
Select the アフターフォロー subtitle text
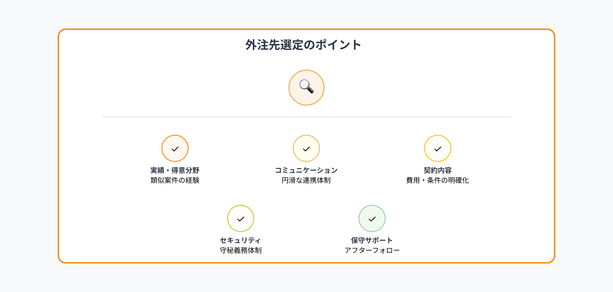pyautogui.click(x=372, y=251)
